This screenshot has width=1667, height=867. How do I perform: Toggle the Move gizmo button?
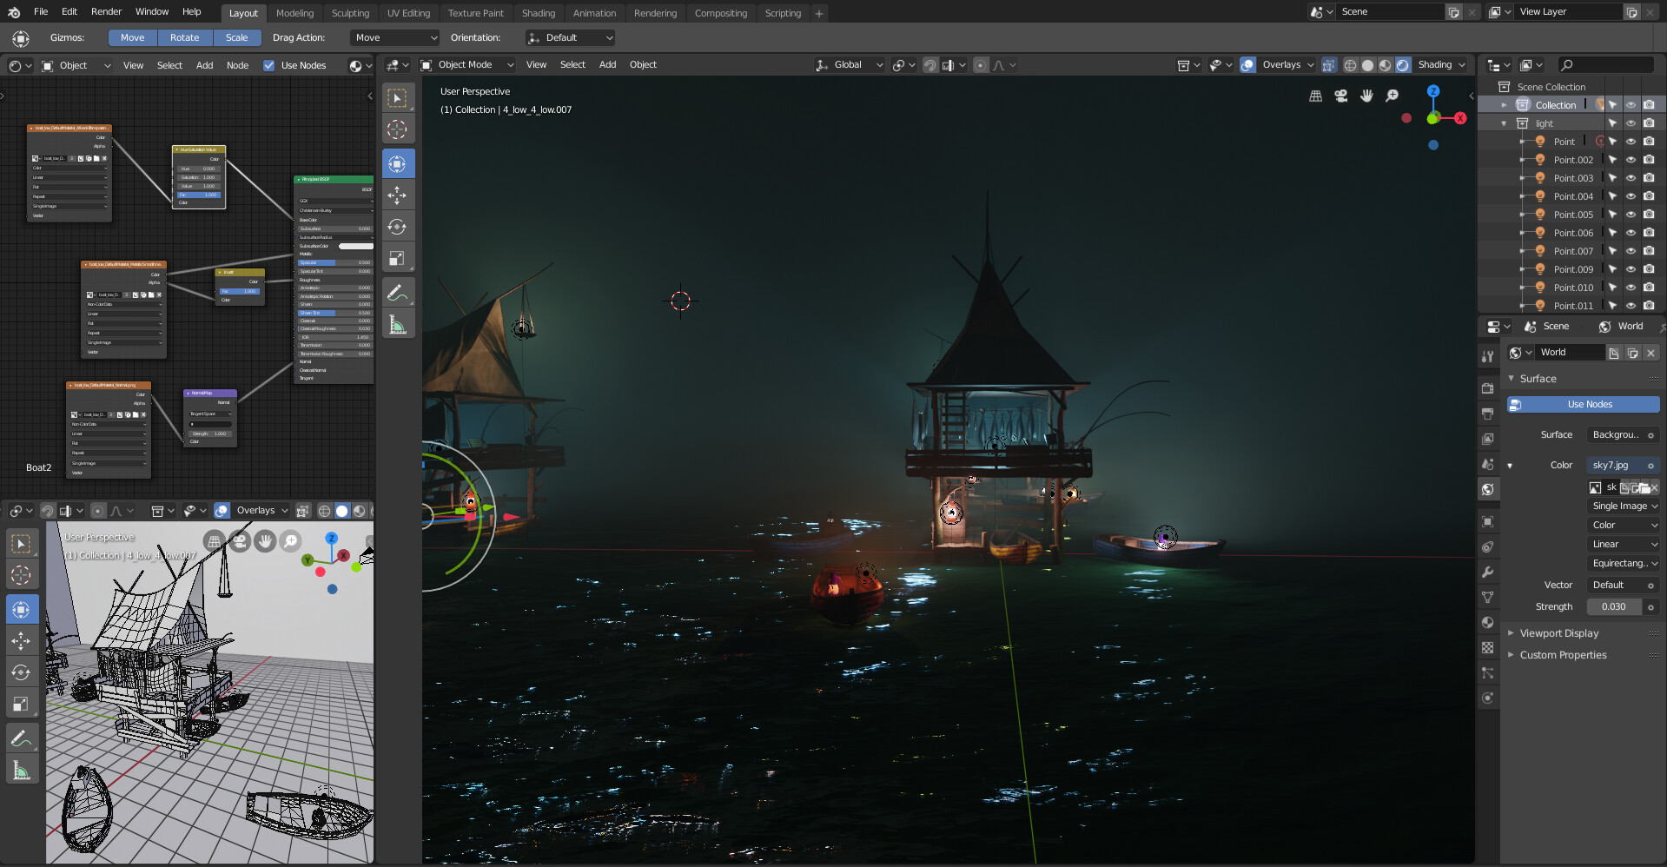coord(133,37)
